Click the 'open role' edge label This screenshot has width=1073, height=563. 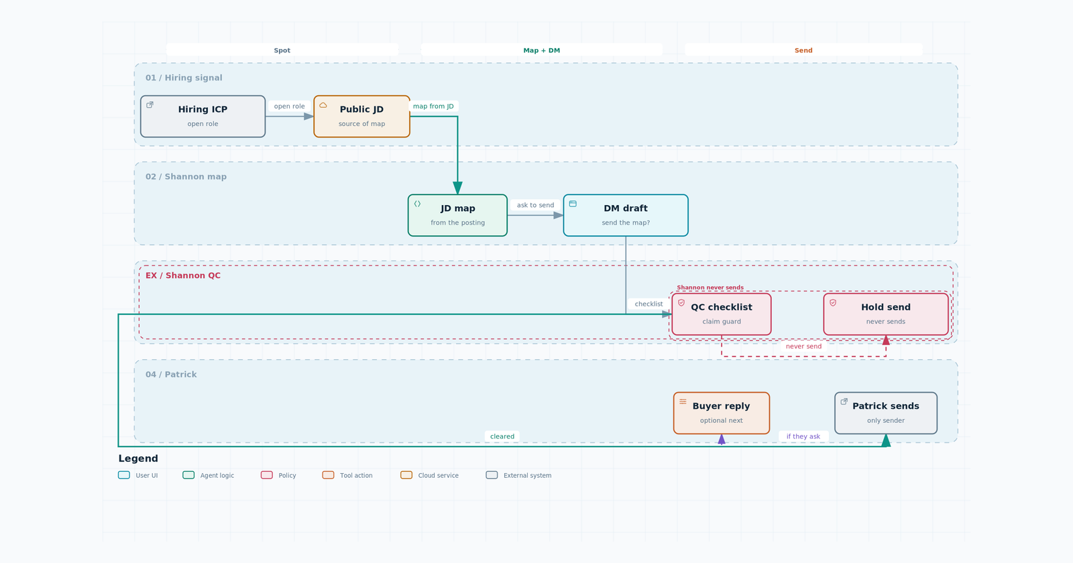tap(289, 106)
